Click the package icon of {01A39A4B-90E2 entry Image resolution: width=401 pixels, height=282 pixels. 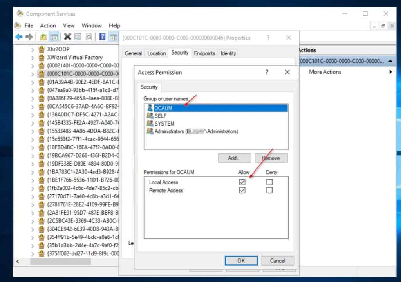click(42, 82)
